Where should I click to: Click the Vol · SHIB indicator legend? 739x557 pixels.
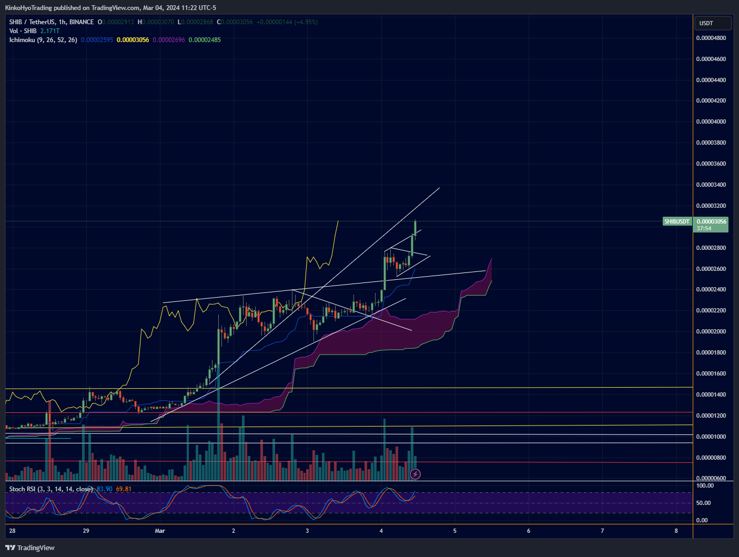(x=23, y=31)
